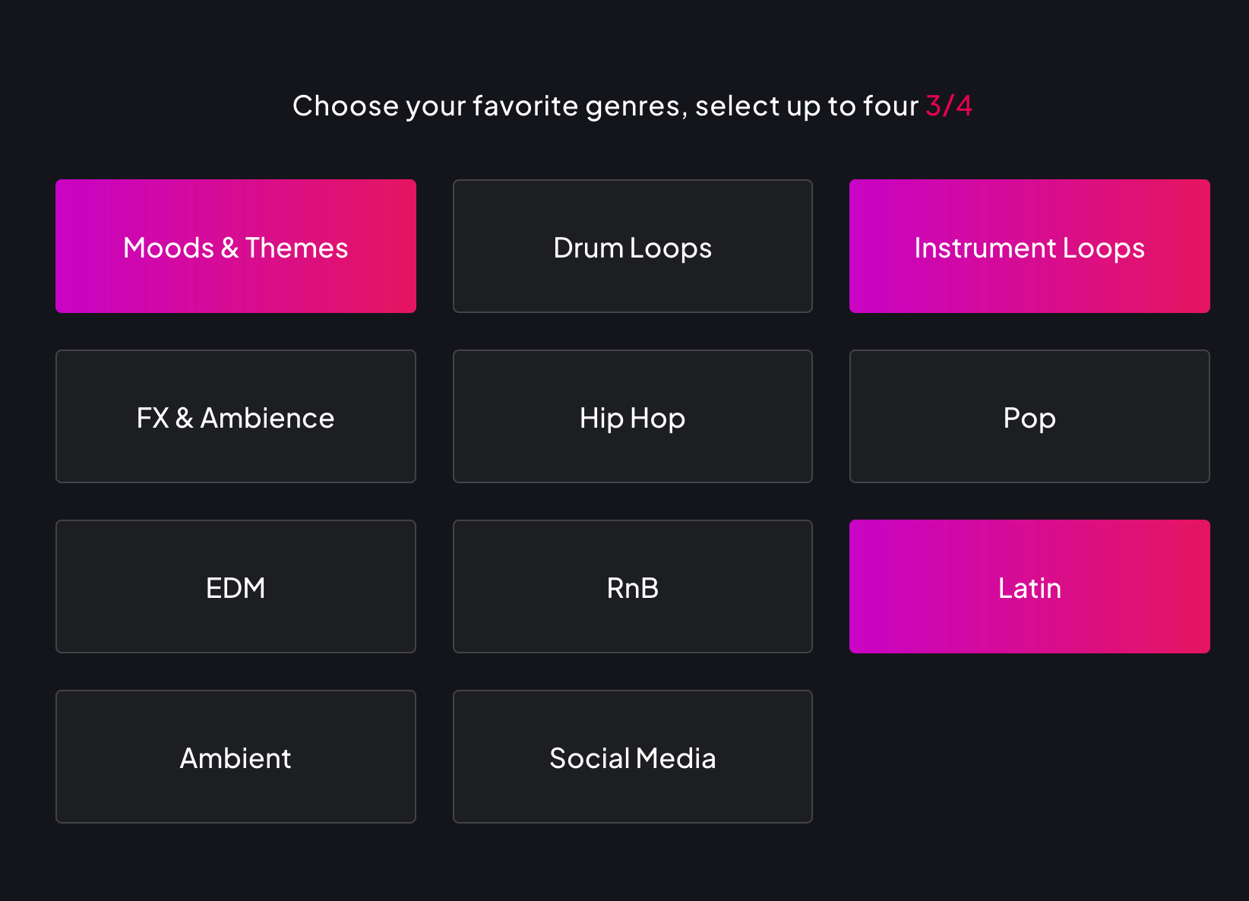
Task: Select the Drum Loops genre
Action: coord(632,246)
